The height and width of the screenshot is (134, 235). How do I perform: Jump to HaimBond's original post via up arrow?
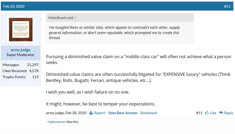[x=76, y=18]
